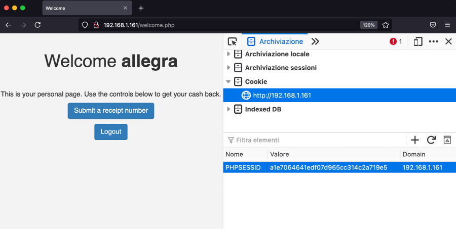Collapse the Cookie tree node
The image size is (456, 229).
point(229,81)
